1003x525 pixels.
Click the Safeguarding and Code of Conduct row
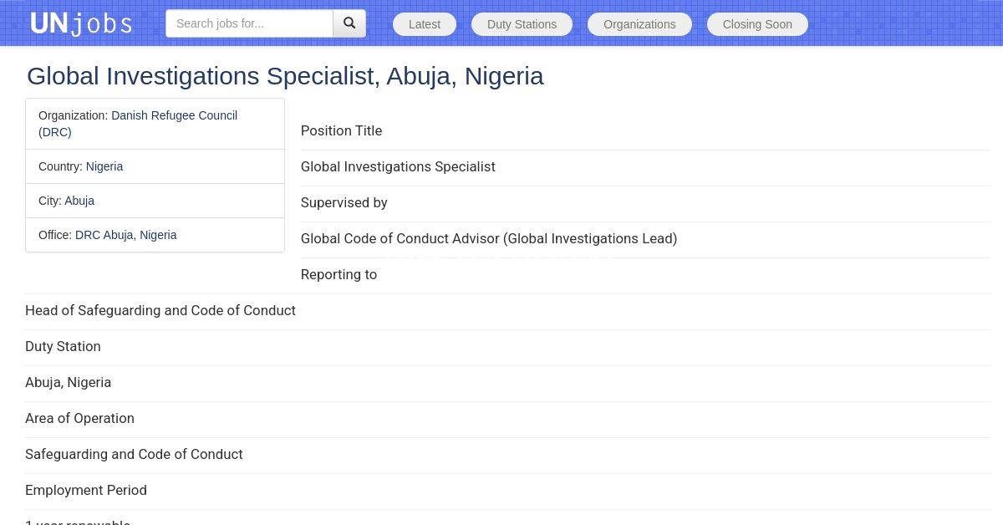point(134,454)
